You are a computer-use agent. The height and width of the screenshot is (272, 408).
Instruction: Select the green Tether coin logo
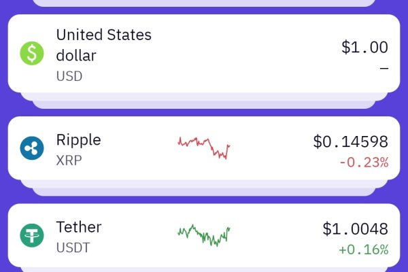tap(32, 235)
